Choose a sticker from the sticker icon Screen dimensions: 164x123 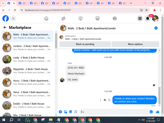tap(71, 112)
